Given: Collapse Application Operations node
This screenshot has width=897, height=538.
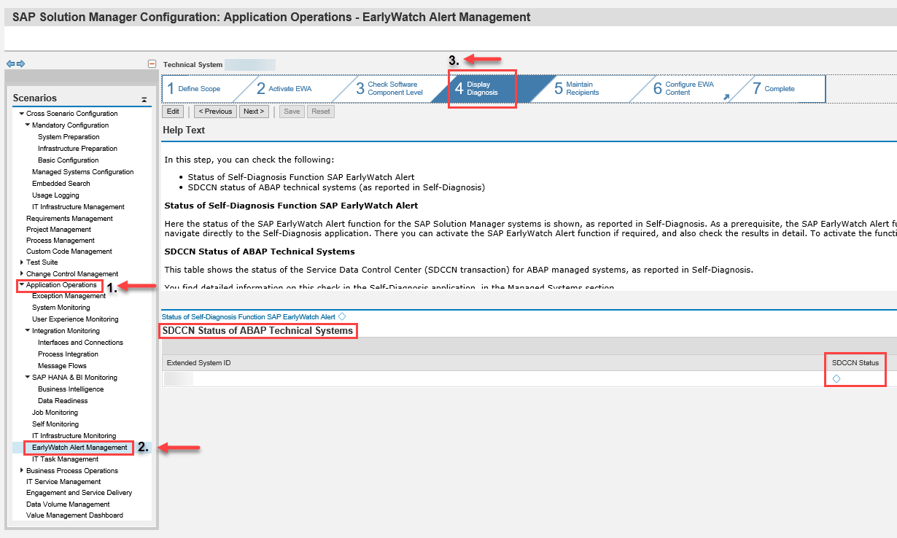Looking at the screenshot, I should [22, 285].
